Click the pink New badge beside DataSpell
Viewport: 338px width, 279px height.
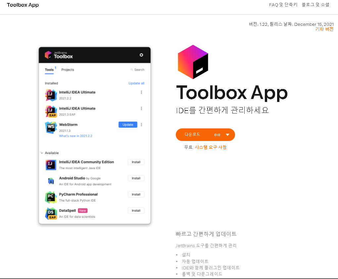click(x=83, y=210)
